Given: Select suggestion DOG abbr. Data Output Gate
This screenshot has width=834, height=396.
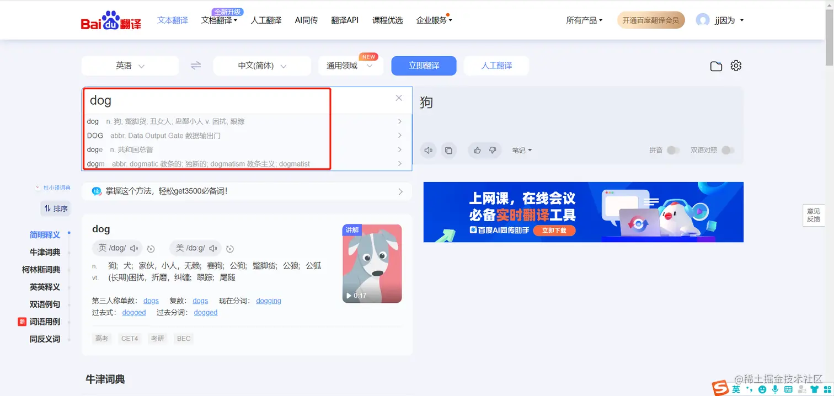Looking at the screenshot, I should (246, 136).
